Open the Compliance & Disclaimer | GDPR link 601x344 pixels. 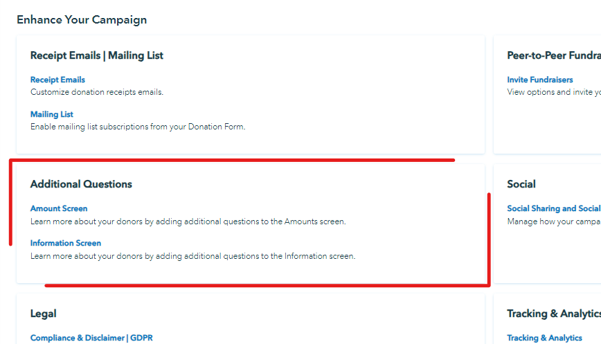coord(91,338)
